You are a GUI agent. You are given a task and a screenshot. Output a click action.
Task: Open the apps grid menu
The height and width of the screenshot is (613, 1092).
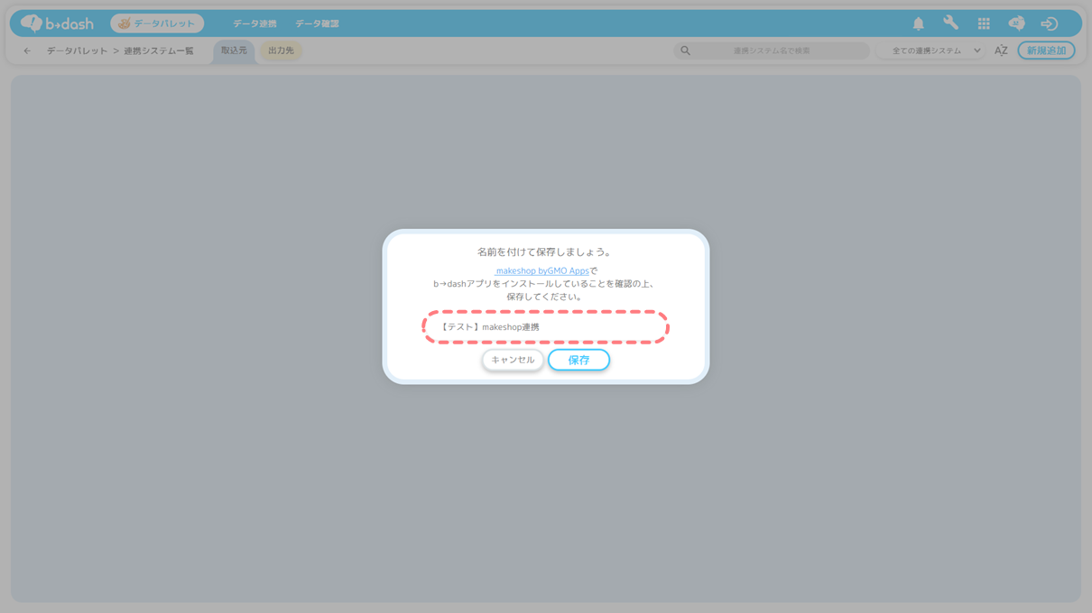pos(984,23)
